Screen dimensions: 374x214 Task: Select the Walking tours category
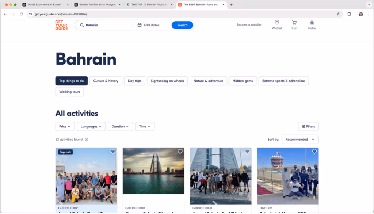[x=69, y=92]
